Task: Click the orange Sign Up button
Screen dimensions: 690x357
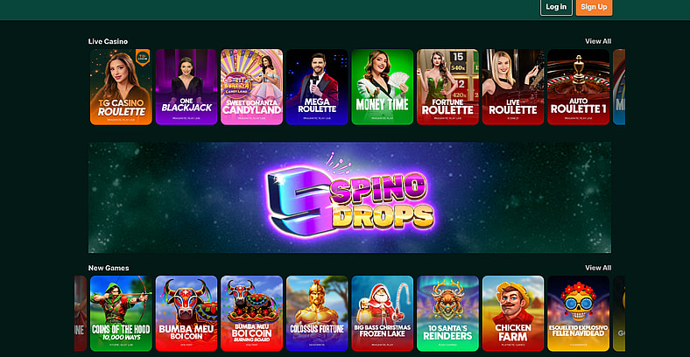Action: (594, 7)
